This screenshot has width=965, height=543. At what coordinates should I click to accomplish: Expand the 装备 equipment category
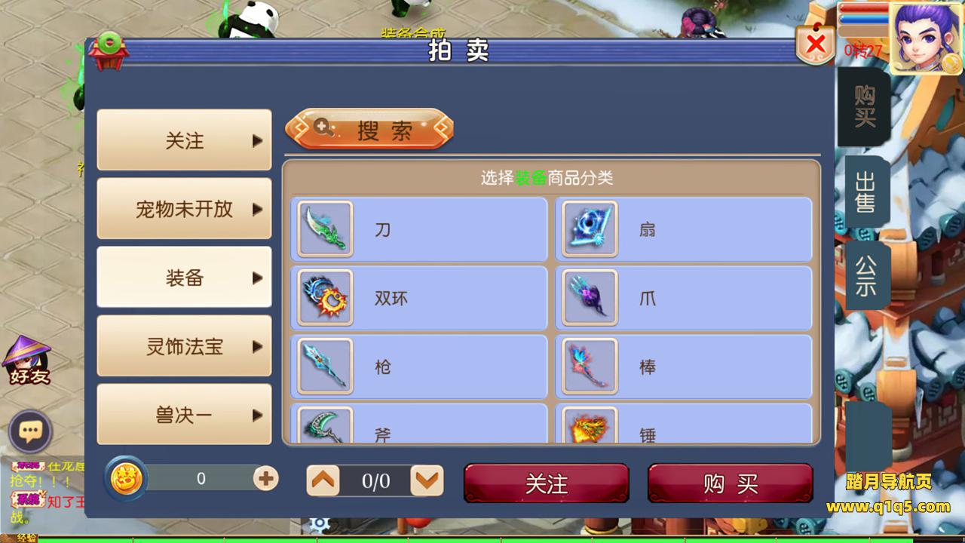184,278
